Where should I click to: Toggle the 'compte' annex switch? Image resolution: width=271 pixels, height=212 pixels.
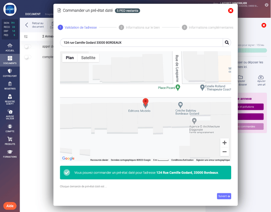[x=28, y=57]
